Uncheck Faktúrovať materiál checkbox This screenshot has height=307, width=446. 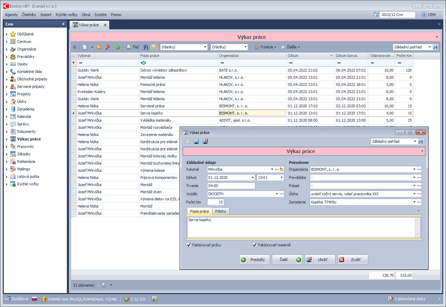[x=255, y=245]
